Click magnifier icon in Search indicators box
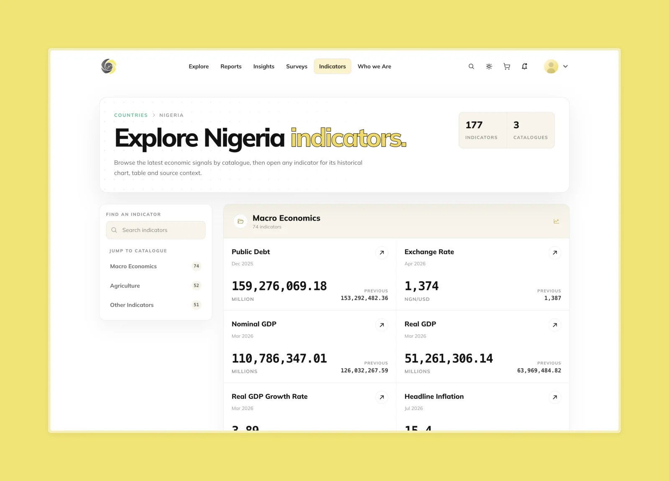Screen dimensions: 669x481 tap(114, 230)
